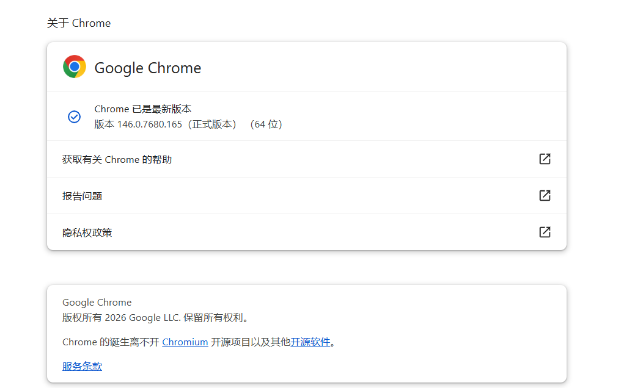Click the Google Chrome title text beside the logo
The width and height of the screenshot is (643, 388).
pos(148,68)
